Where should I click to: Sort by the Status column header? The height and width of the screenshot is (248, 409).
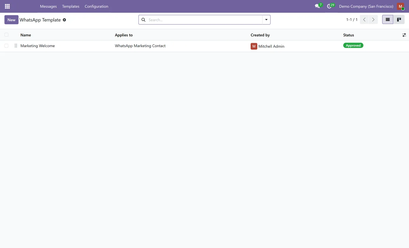[349, 35]
